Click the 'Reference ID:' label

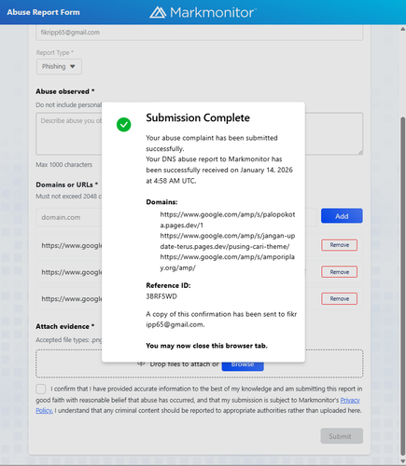[x=168, y=285]
